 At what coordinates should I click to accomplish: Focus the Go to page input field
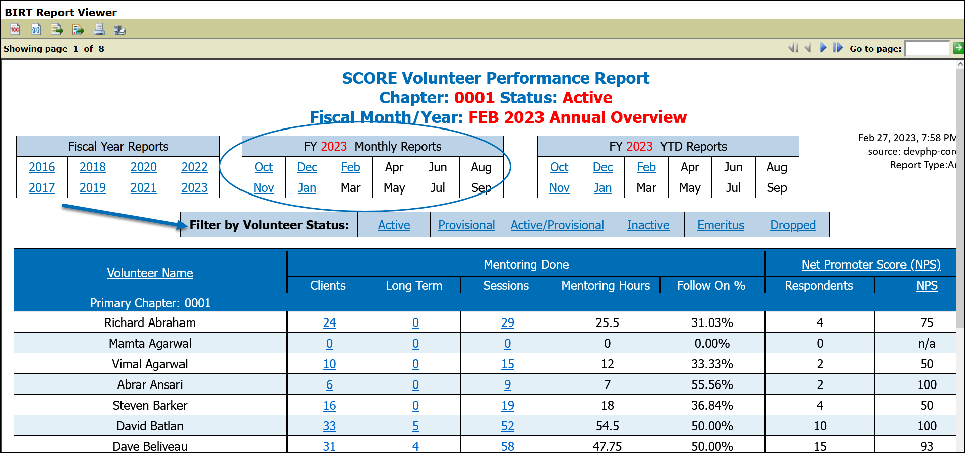(927, 48)
